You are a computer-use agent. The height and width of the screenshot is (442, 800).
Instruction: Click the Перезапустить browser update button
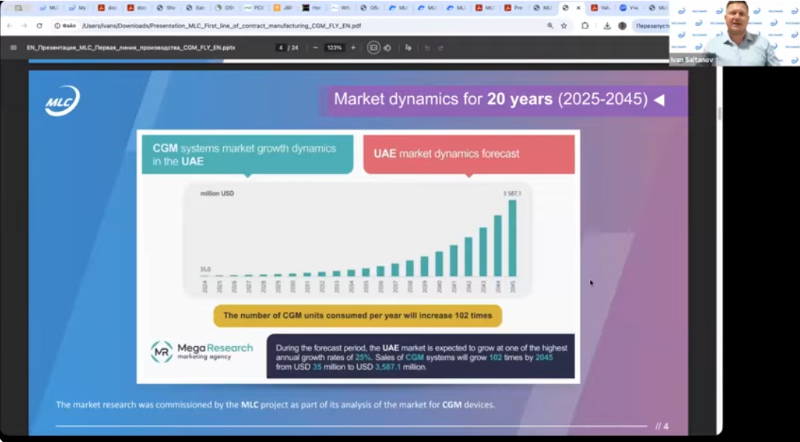(x=651, y=25)
